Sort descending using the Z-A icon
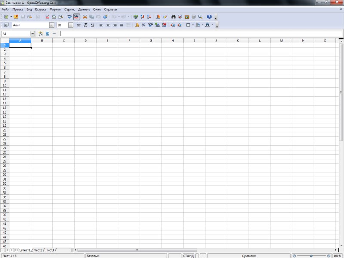 (x=149, y=17)
